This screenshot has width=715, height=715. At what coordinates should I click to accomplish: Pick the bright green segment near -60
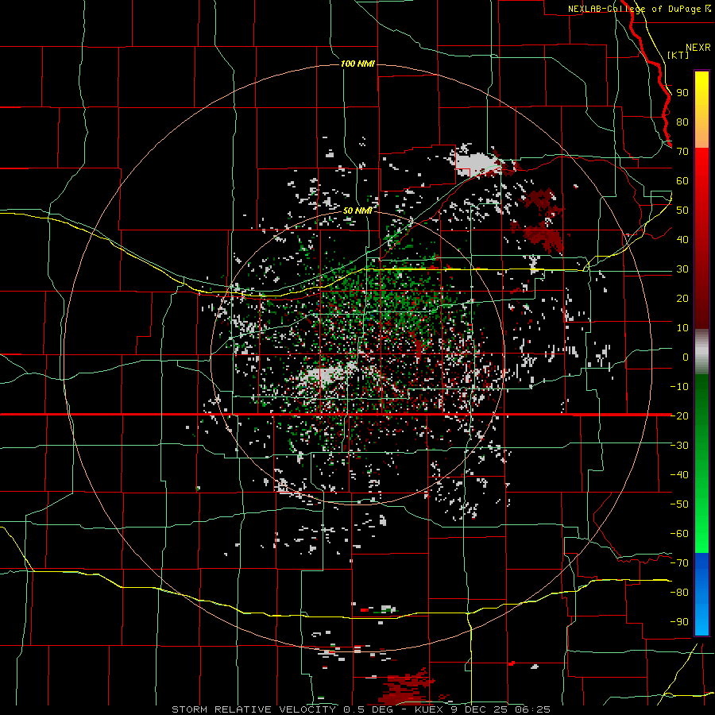[701, 538]
